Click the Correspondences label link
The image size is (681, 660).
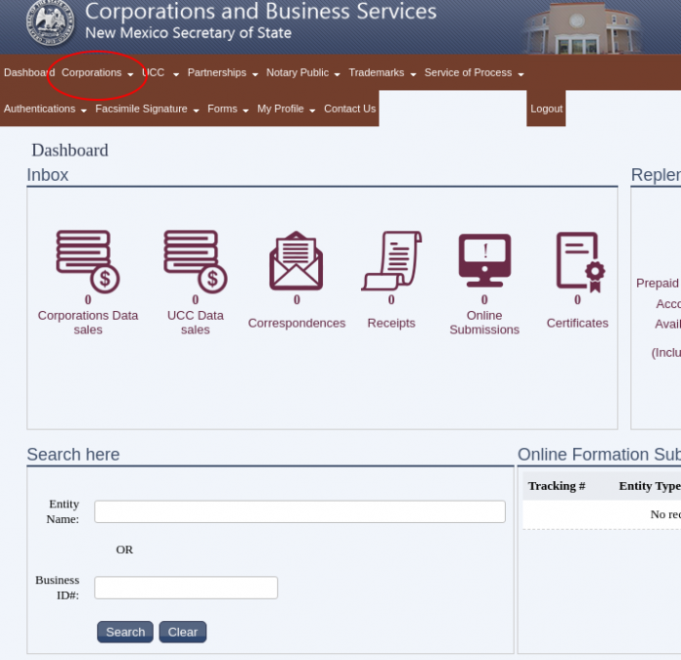297,323
